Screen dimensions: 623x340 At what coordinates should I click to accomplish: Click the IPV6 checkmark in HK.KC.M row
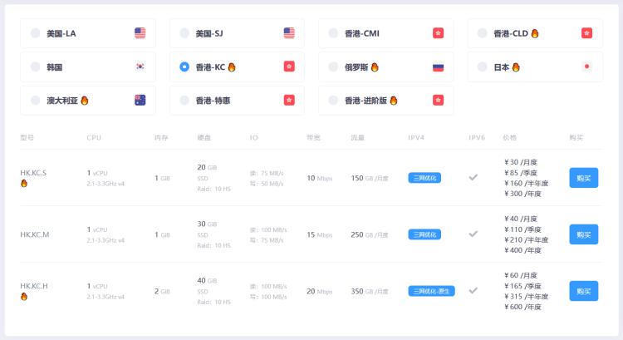(473, 234)
